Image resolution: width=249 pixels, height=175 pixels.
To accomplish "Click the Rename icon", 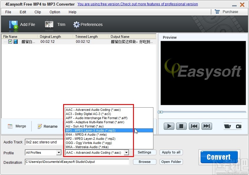I will 40,126.
